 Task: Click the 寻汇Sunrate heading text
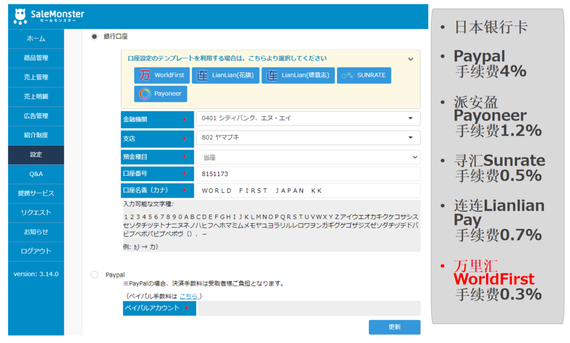pyautogui.click(x=500, y=160)
